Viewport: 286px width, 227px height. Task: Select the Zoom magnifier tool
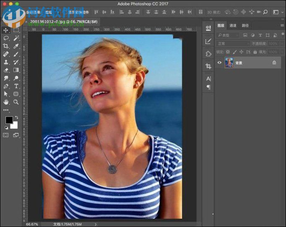click(x=16, y=102)
